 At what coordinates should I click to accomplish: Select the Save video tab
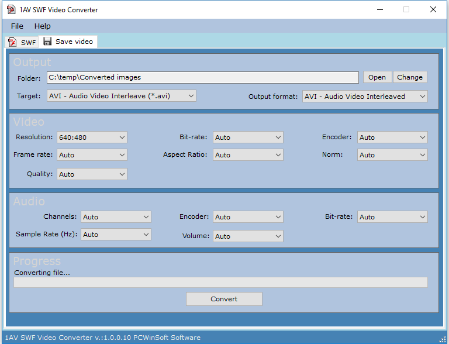click(68, 42)
